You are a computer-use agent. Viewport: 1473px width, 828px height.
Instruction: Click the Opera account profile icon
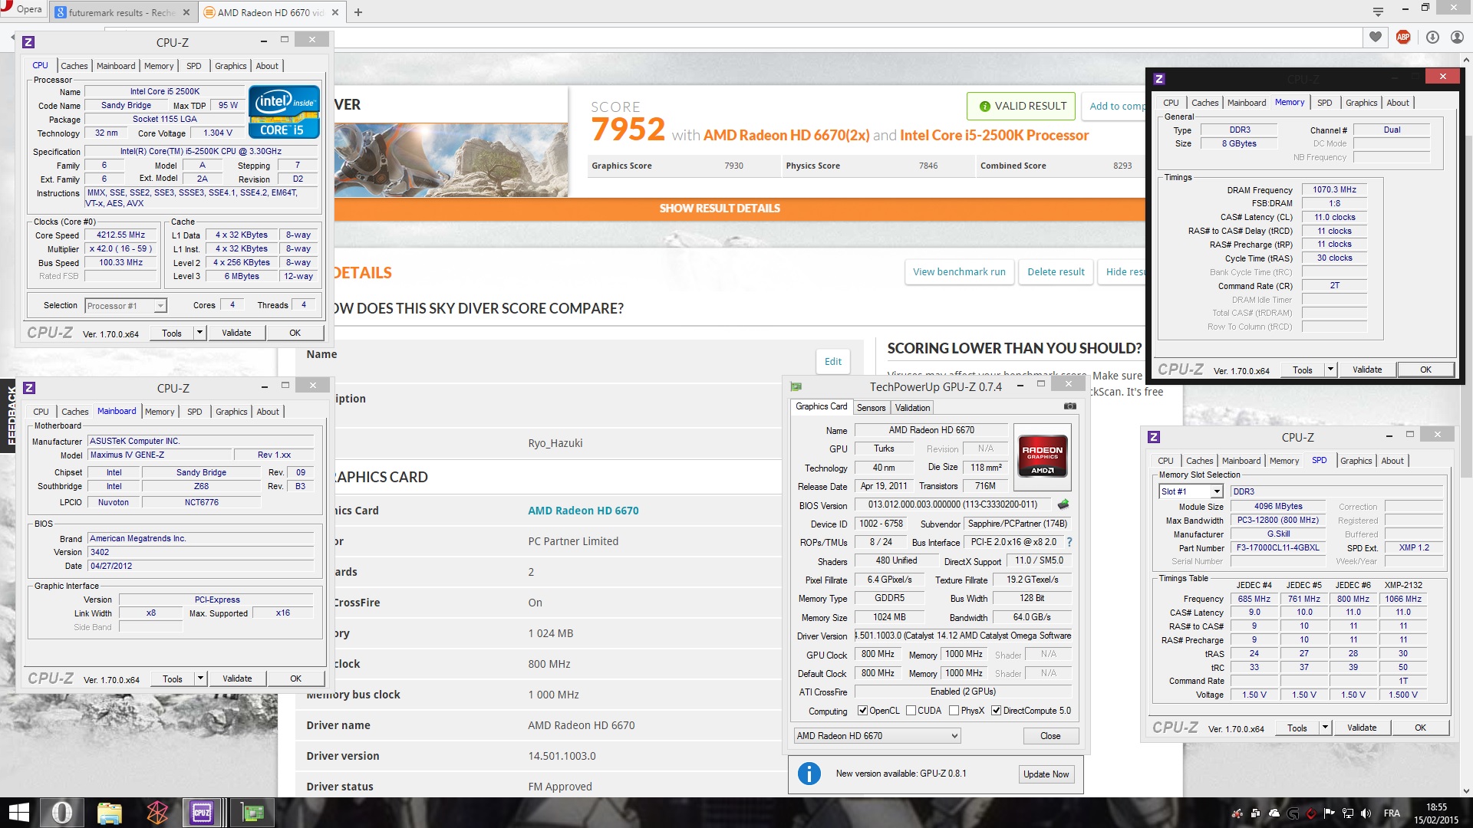1457,37
